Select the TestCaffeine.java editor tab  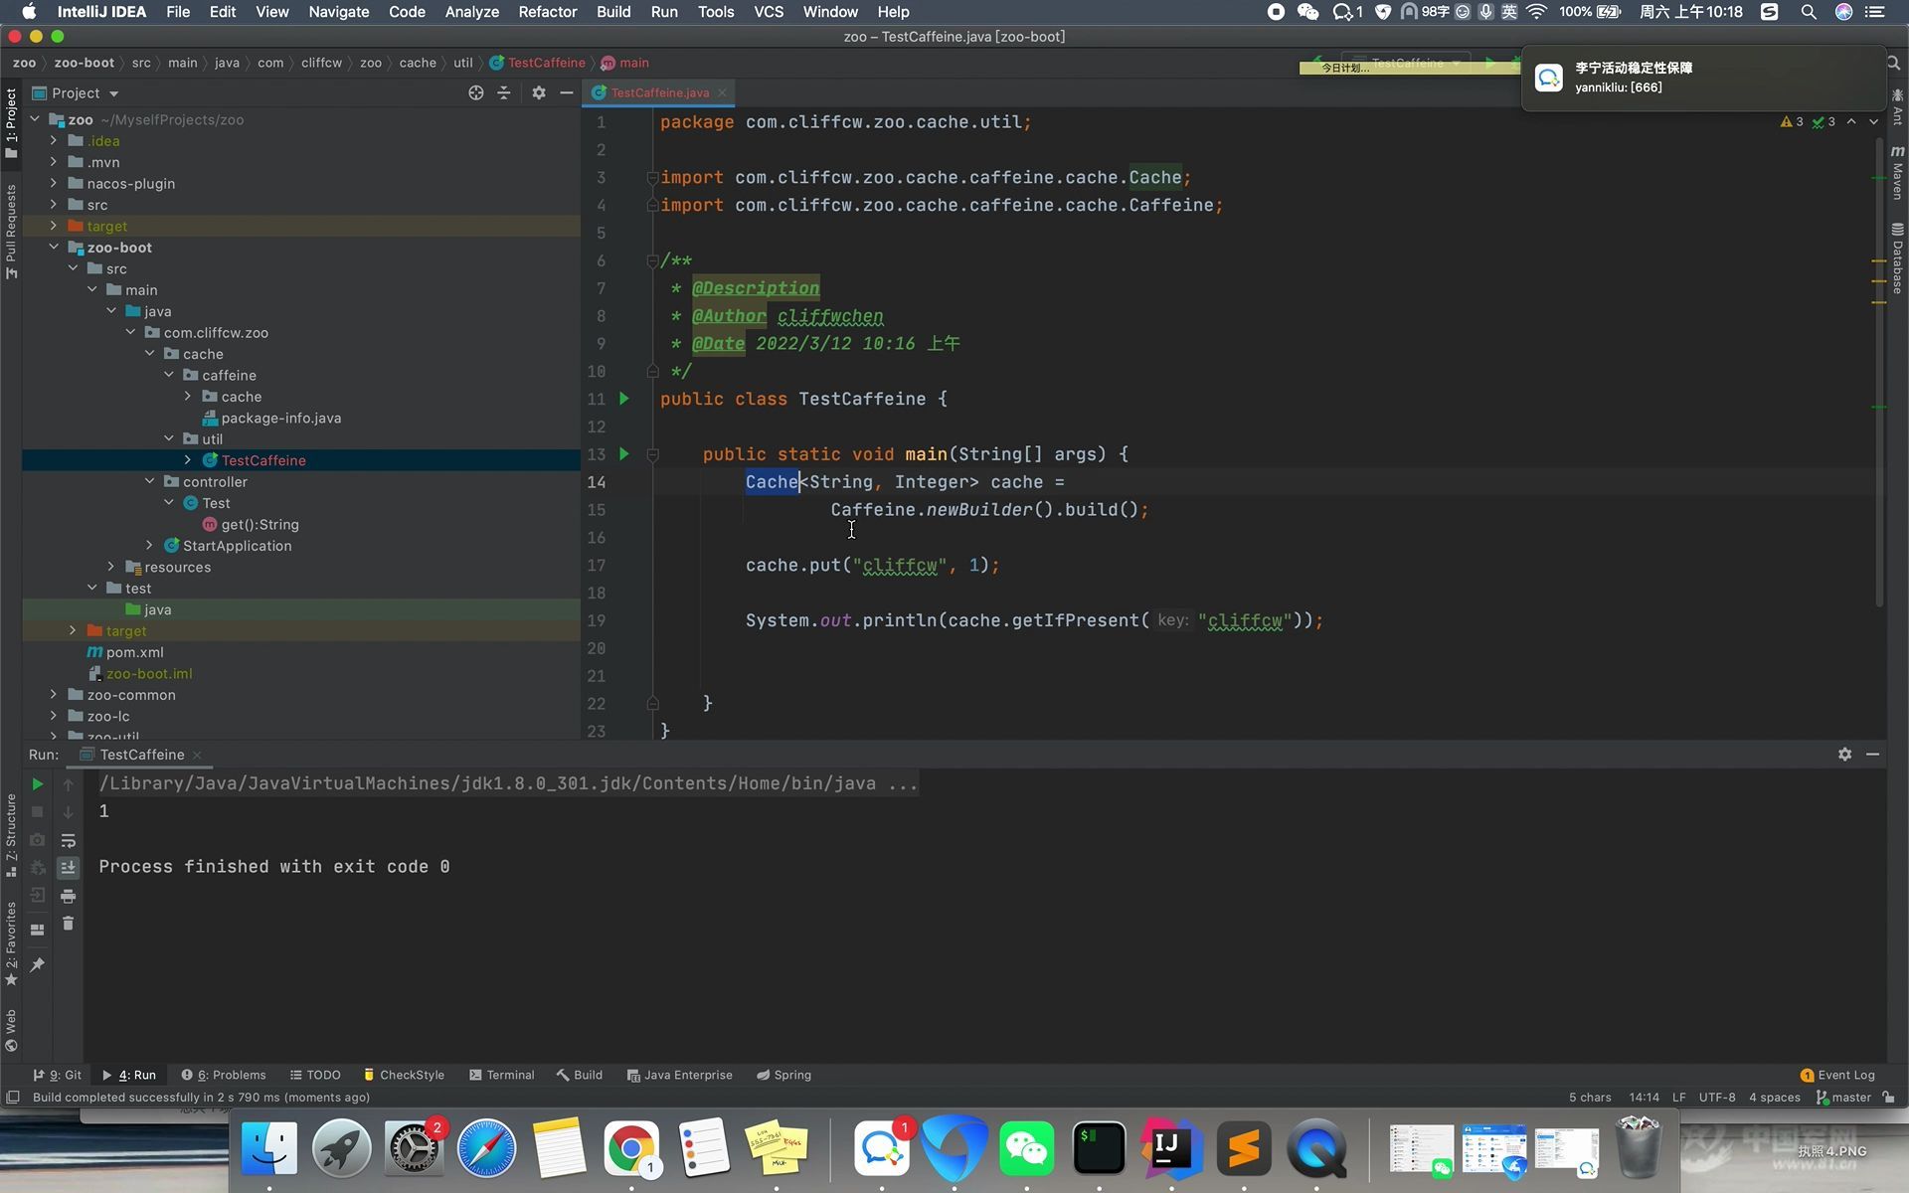(x=659, y=92)
